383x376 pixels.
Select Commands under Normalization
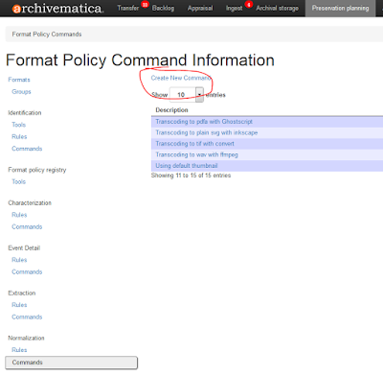(x=72, y=363)
